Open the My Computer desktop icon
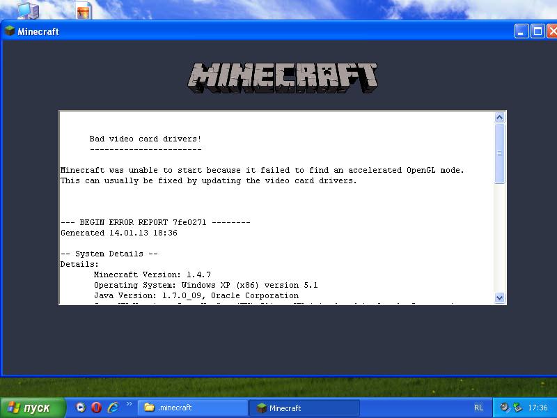This screenshot has width=557, height=418. coord(28,10)
